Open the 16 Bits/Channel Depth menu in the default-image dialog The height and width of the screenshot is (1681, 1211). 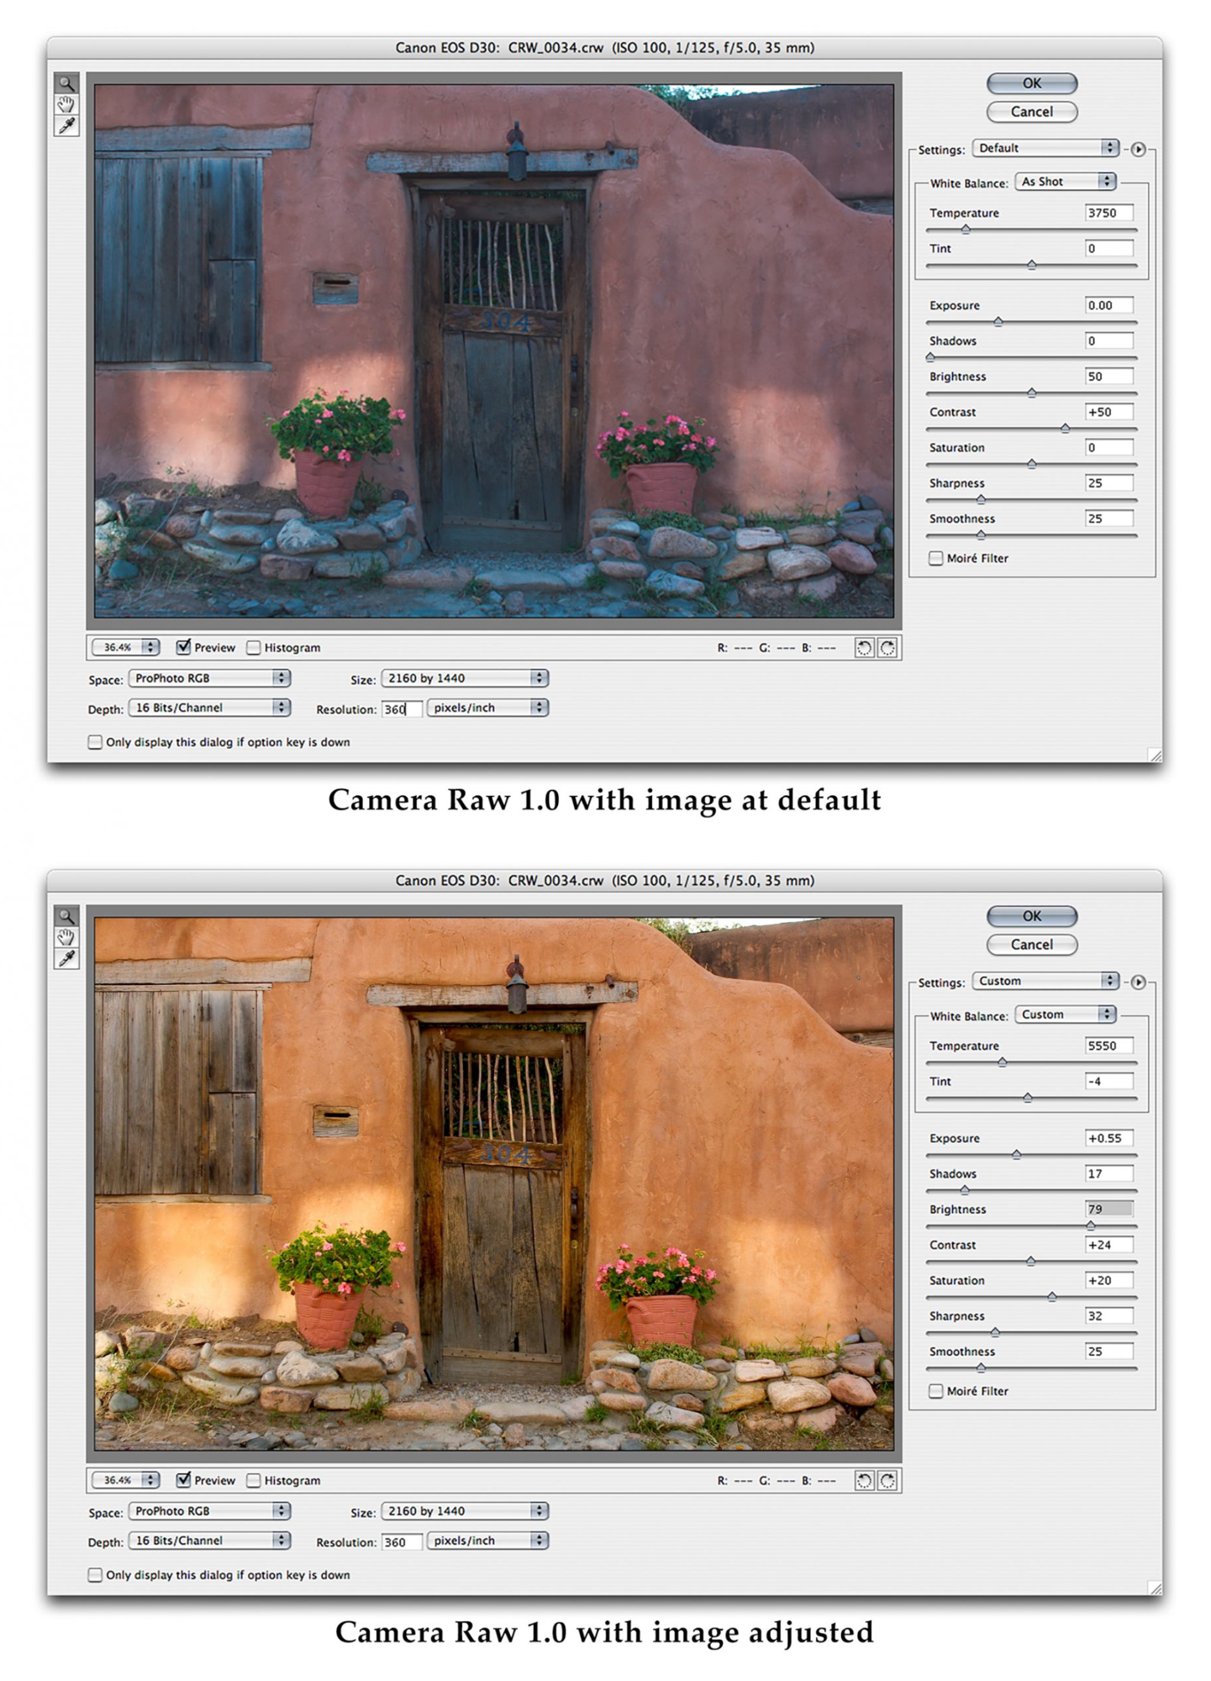coord(209,708)
